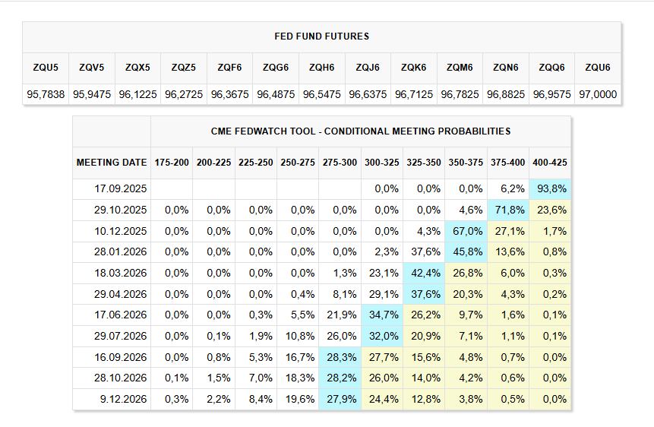Click the 175-200 rate range header
654x427 pixels.
click(172, 163)
